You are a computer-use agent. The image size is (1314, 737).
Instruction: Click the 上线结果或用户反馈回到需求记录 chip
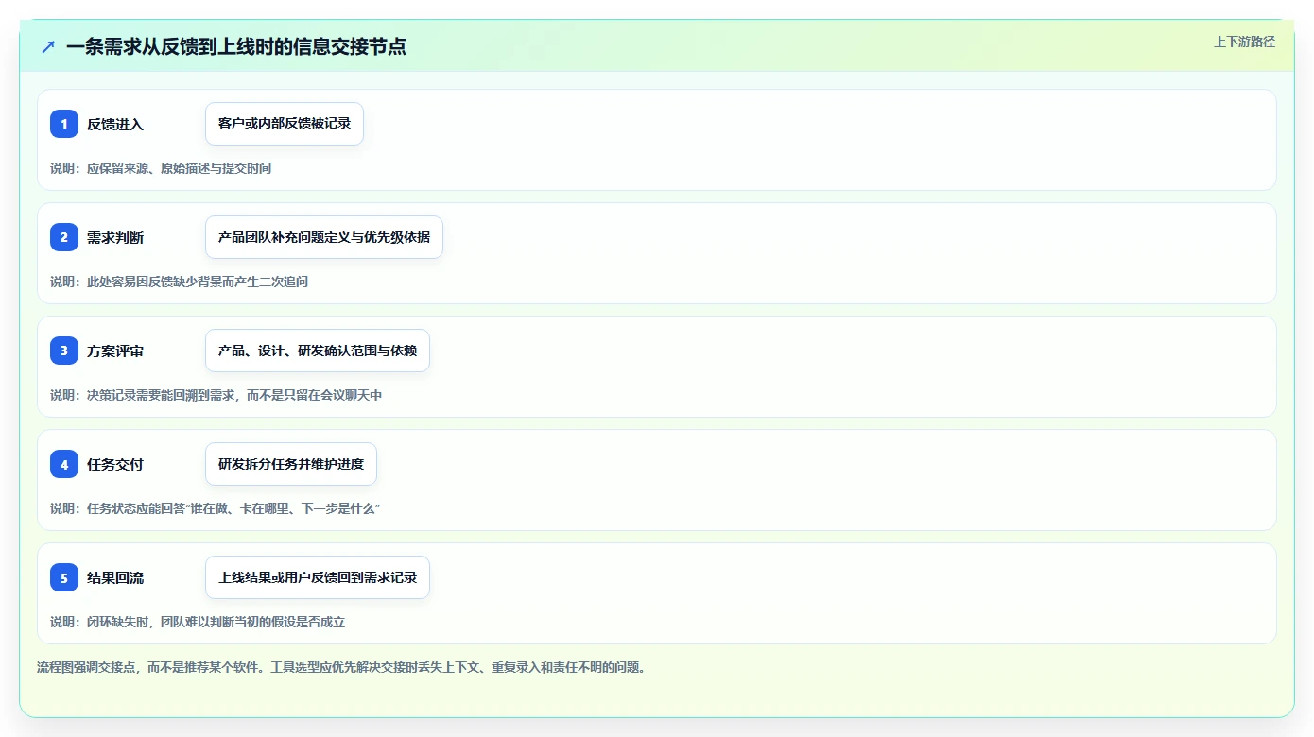click(x=318, y=577)
